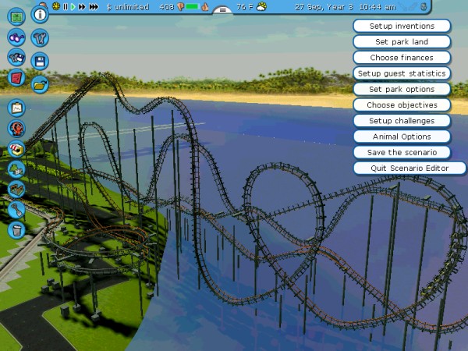The height and width of the screenshot is (351, 468).
Task: Click the thumbs-up rating icon
Action: point(204,7)
